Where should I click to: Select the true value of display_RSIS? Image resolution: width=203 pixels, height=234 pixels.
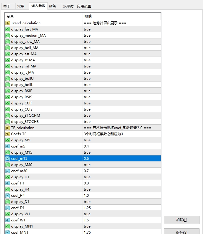pos(87,97)
